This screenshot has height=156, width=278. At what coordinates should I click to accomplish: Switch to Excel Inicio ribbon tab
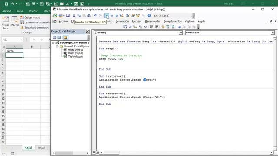click(20, 11)
